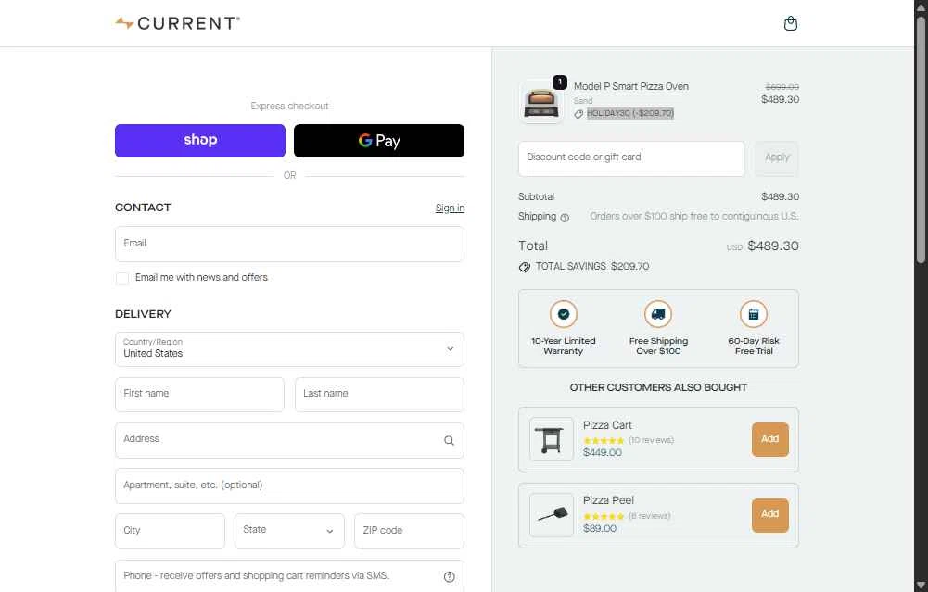The image size is (928, 592).
Task: Click the City input field
Action: coord(170,531)
